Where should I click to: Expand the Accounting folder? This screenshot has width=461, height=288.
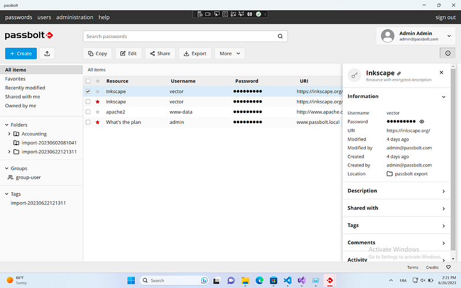[x=9, y=134]
